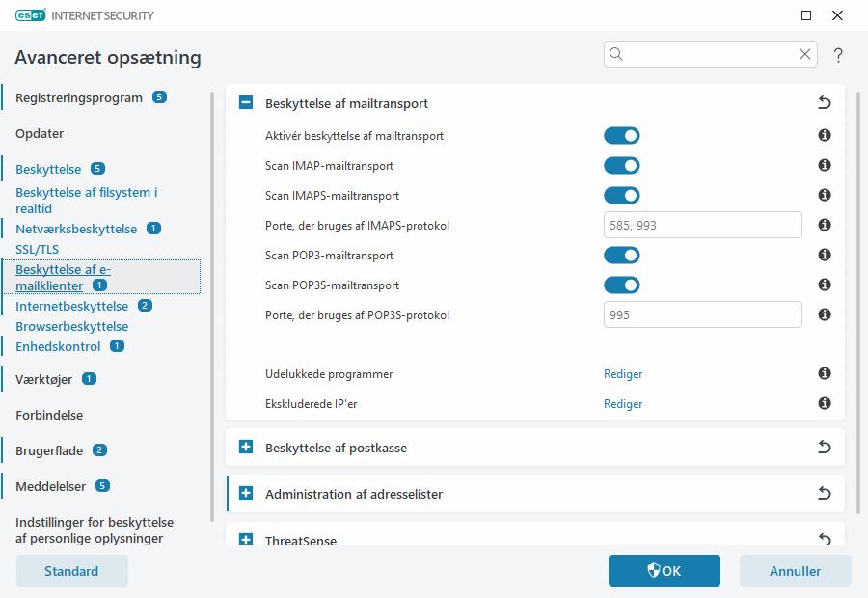Expand Administration af adresselister section
868x598 pixels.
[x=246, y=494]
